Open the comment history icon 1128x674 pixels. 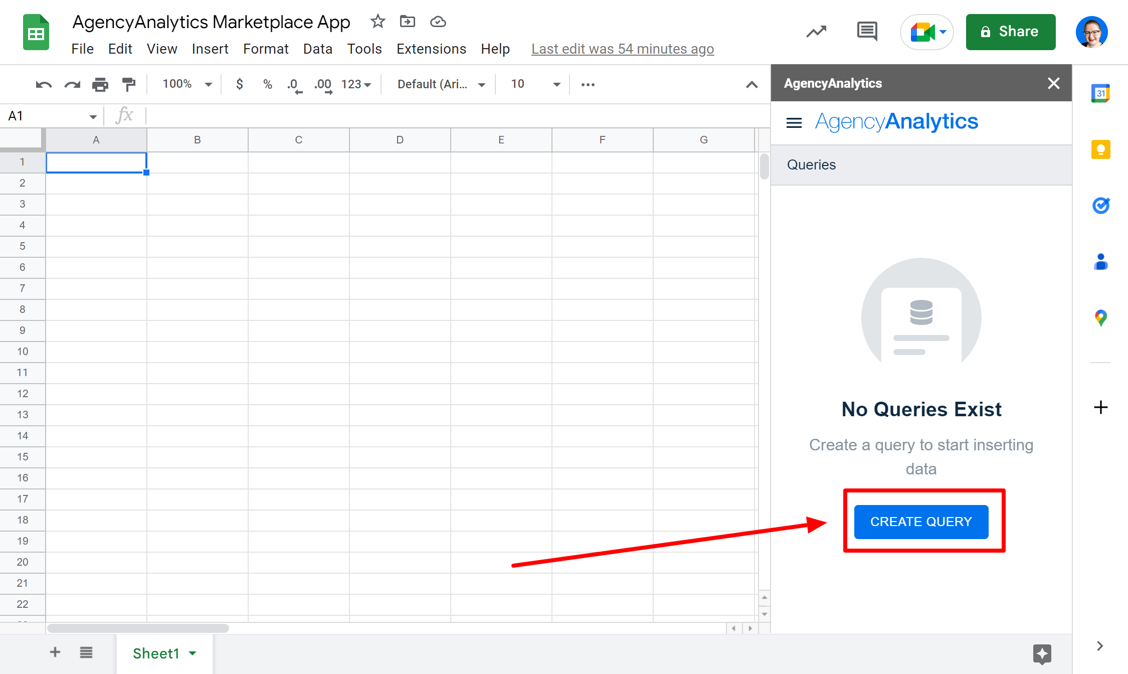click(867, 32)
